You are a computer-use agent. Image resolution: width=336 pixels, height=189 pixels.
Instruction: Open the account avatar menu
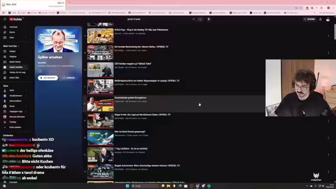point(328,19)
